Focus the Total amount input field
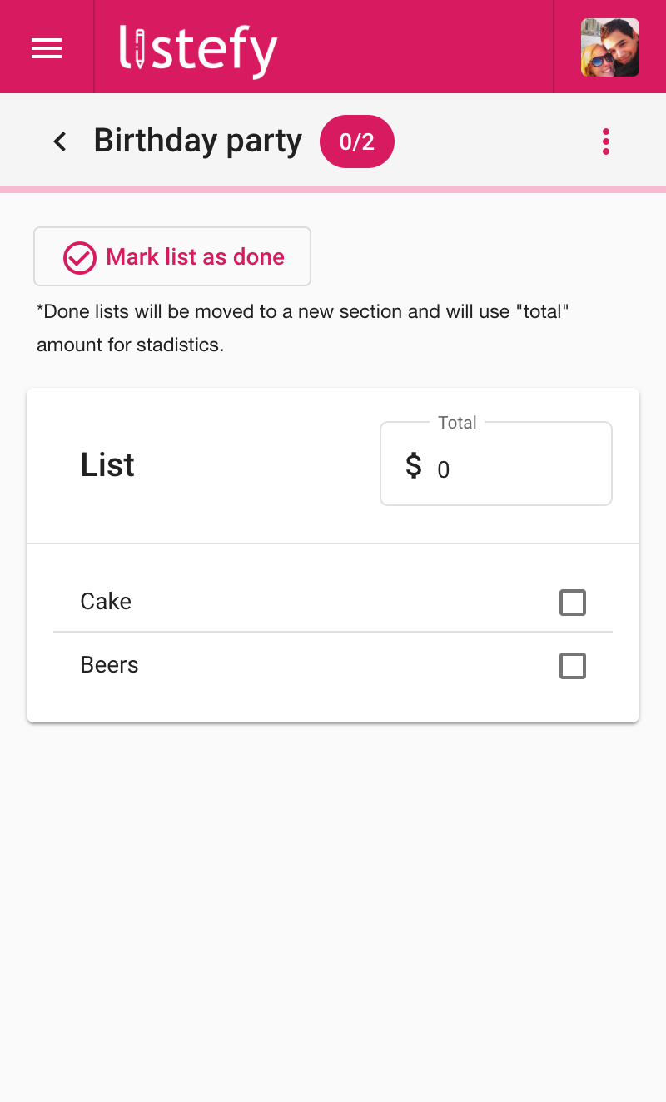Viewport: 666px width, 1102px height. pyautogui.click(x=516, y=469)
